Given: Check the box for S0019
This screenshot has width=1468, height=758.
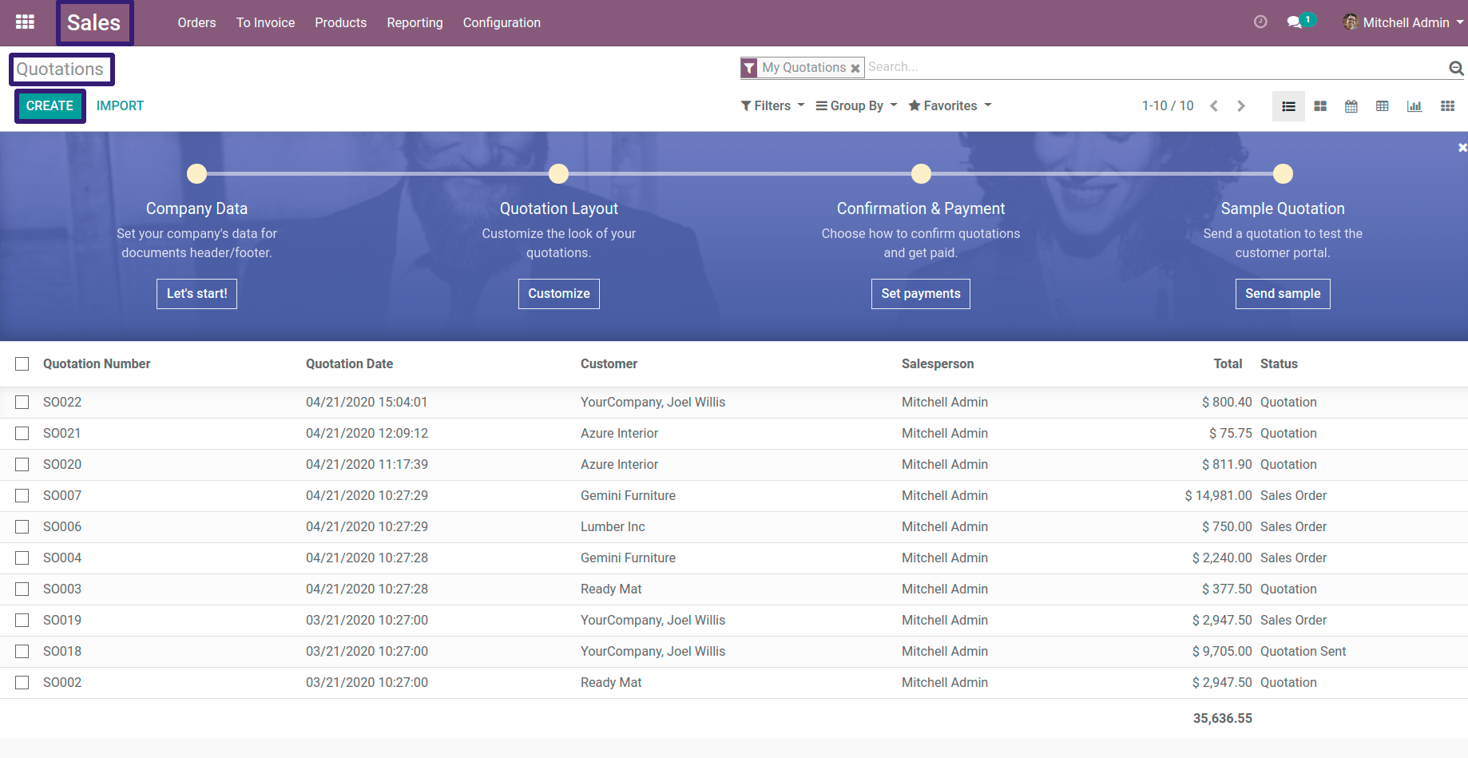Looking at the screenshot, I should pyautogui.click(x=22, y=621).
